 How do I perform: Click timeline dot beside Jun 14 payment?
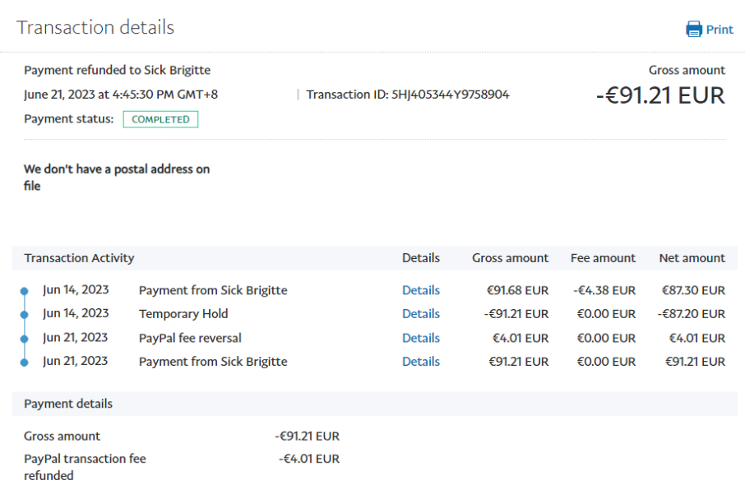[24, 291]
